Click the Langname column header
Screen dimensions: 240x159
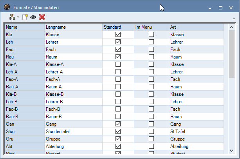point(73,27)
